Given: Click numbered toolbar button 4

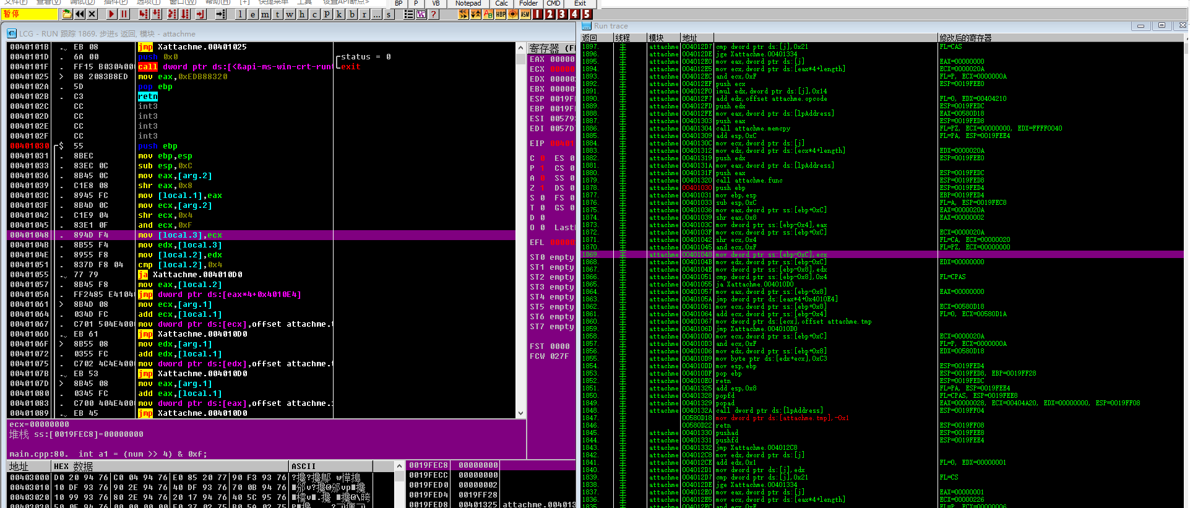Looking at the screenshot, I should pos(575,14).
